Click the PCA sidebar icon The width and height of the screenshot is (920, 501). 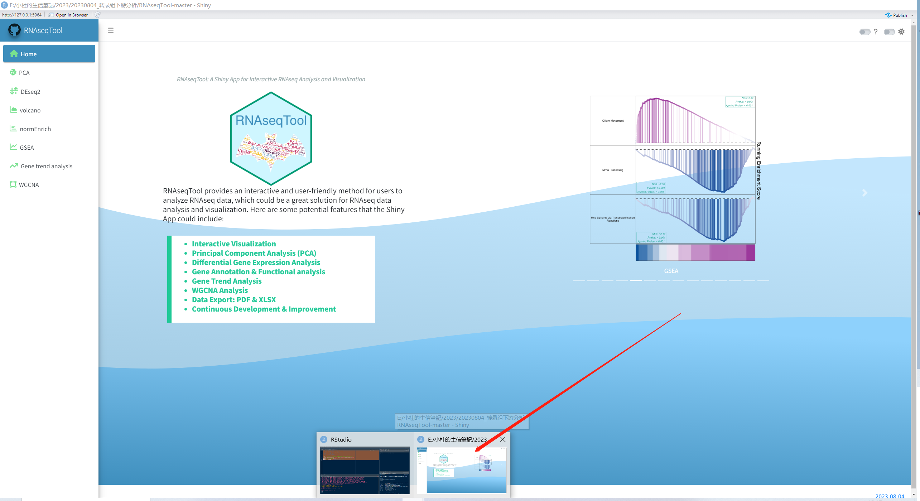click(x=13, y=72)
